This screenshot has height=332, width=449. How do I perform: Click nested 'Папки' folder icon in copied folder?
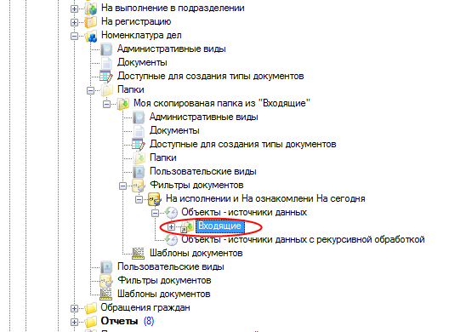click(x=139, y=158)
